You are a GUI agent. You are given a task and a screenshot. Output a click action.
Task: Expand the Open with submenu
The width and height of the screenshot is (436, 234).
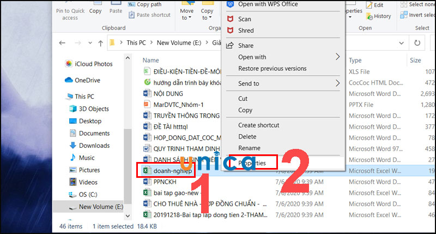tap(252, 57)
